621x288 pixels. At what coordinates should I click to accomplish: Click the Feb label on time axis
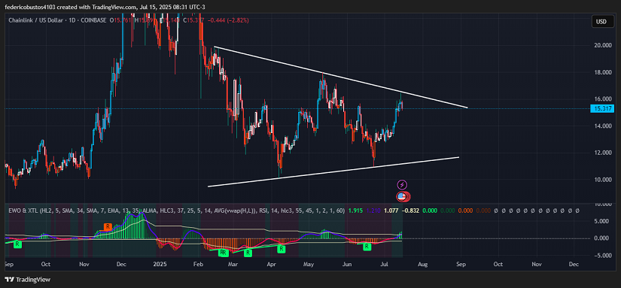pyautogui.click(x=199, y=263)
